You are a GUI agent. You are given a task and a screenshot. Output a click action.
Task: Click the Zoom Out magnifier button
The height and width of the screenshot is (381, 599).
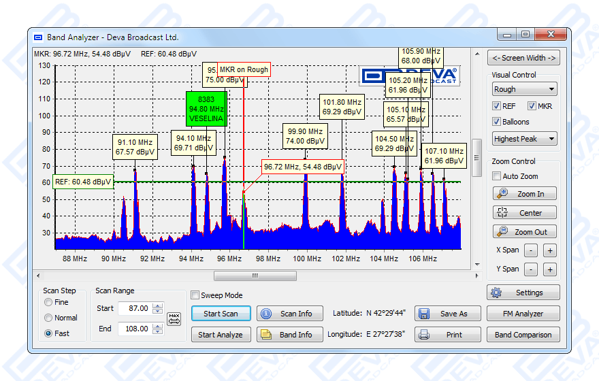click(524, 232)
